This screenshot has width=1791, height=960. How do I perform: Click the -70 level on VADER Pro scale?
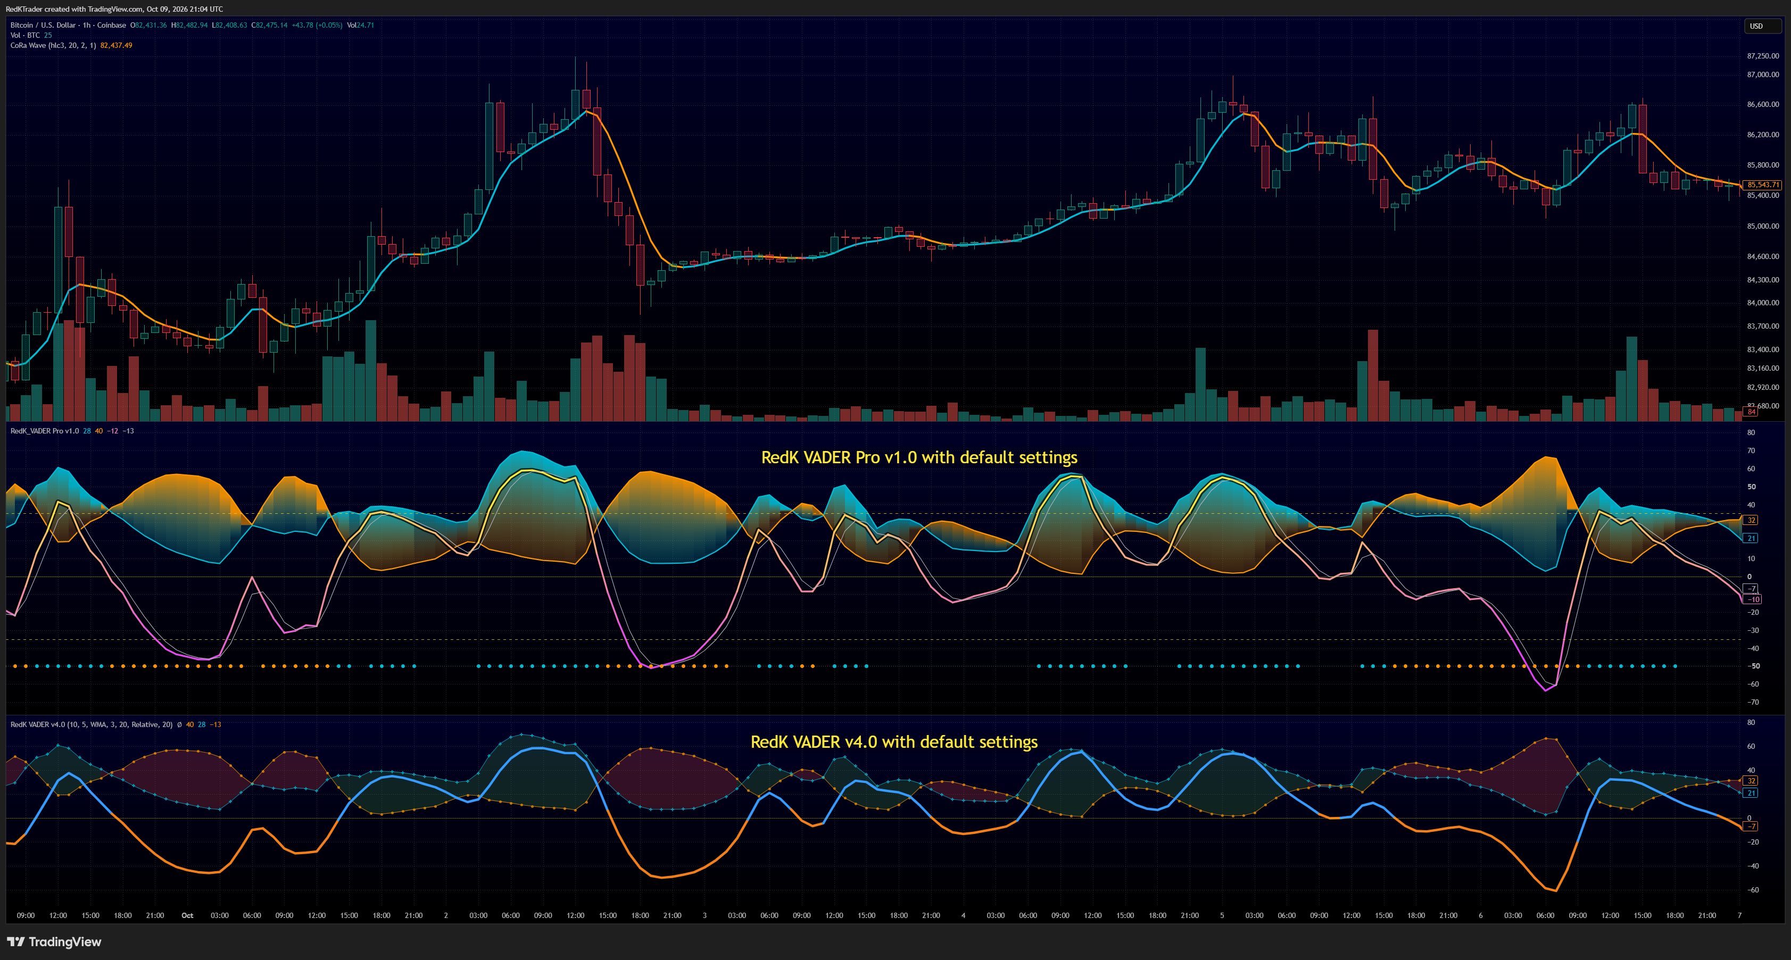(1752, 702)
